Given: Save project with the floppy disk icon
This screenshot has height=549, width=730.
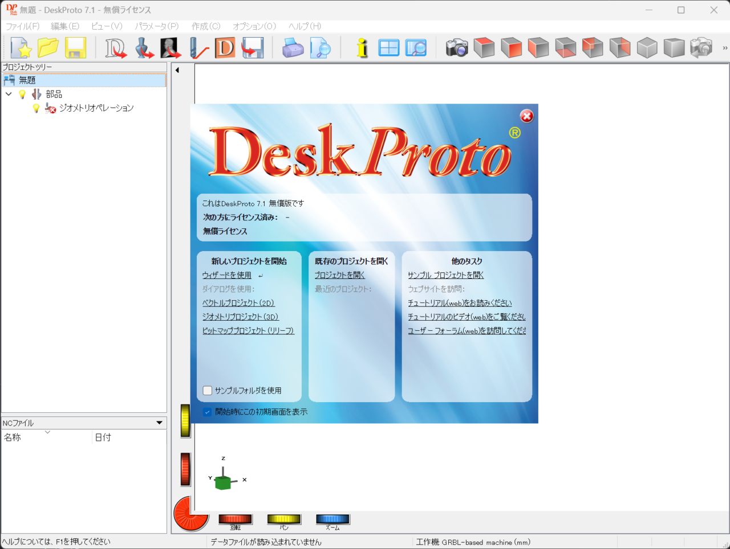Looking at the screenshot, I should coord(75,48).
